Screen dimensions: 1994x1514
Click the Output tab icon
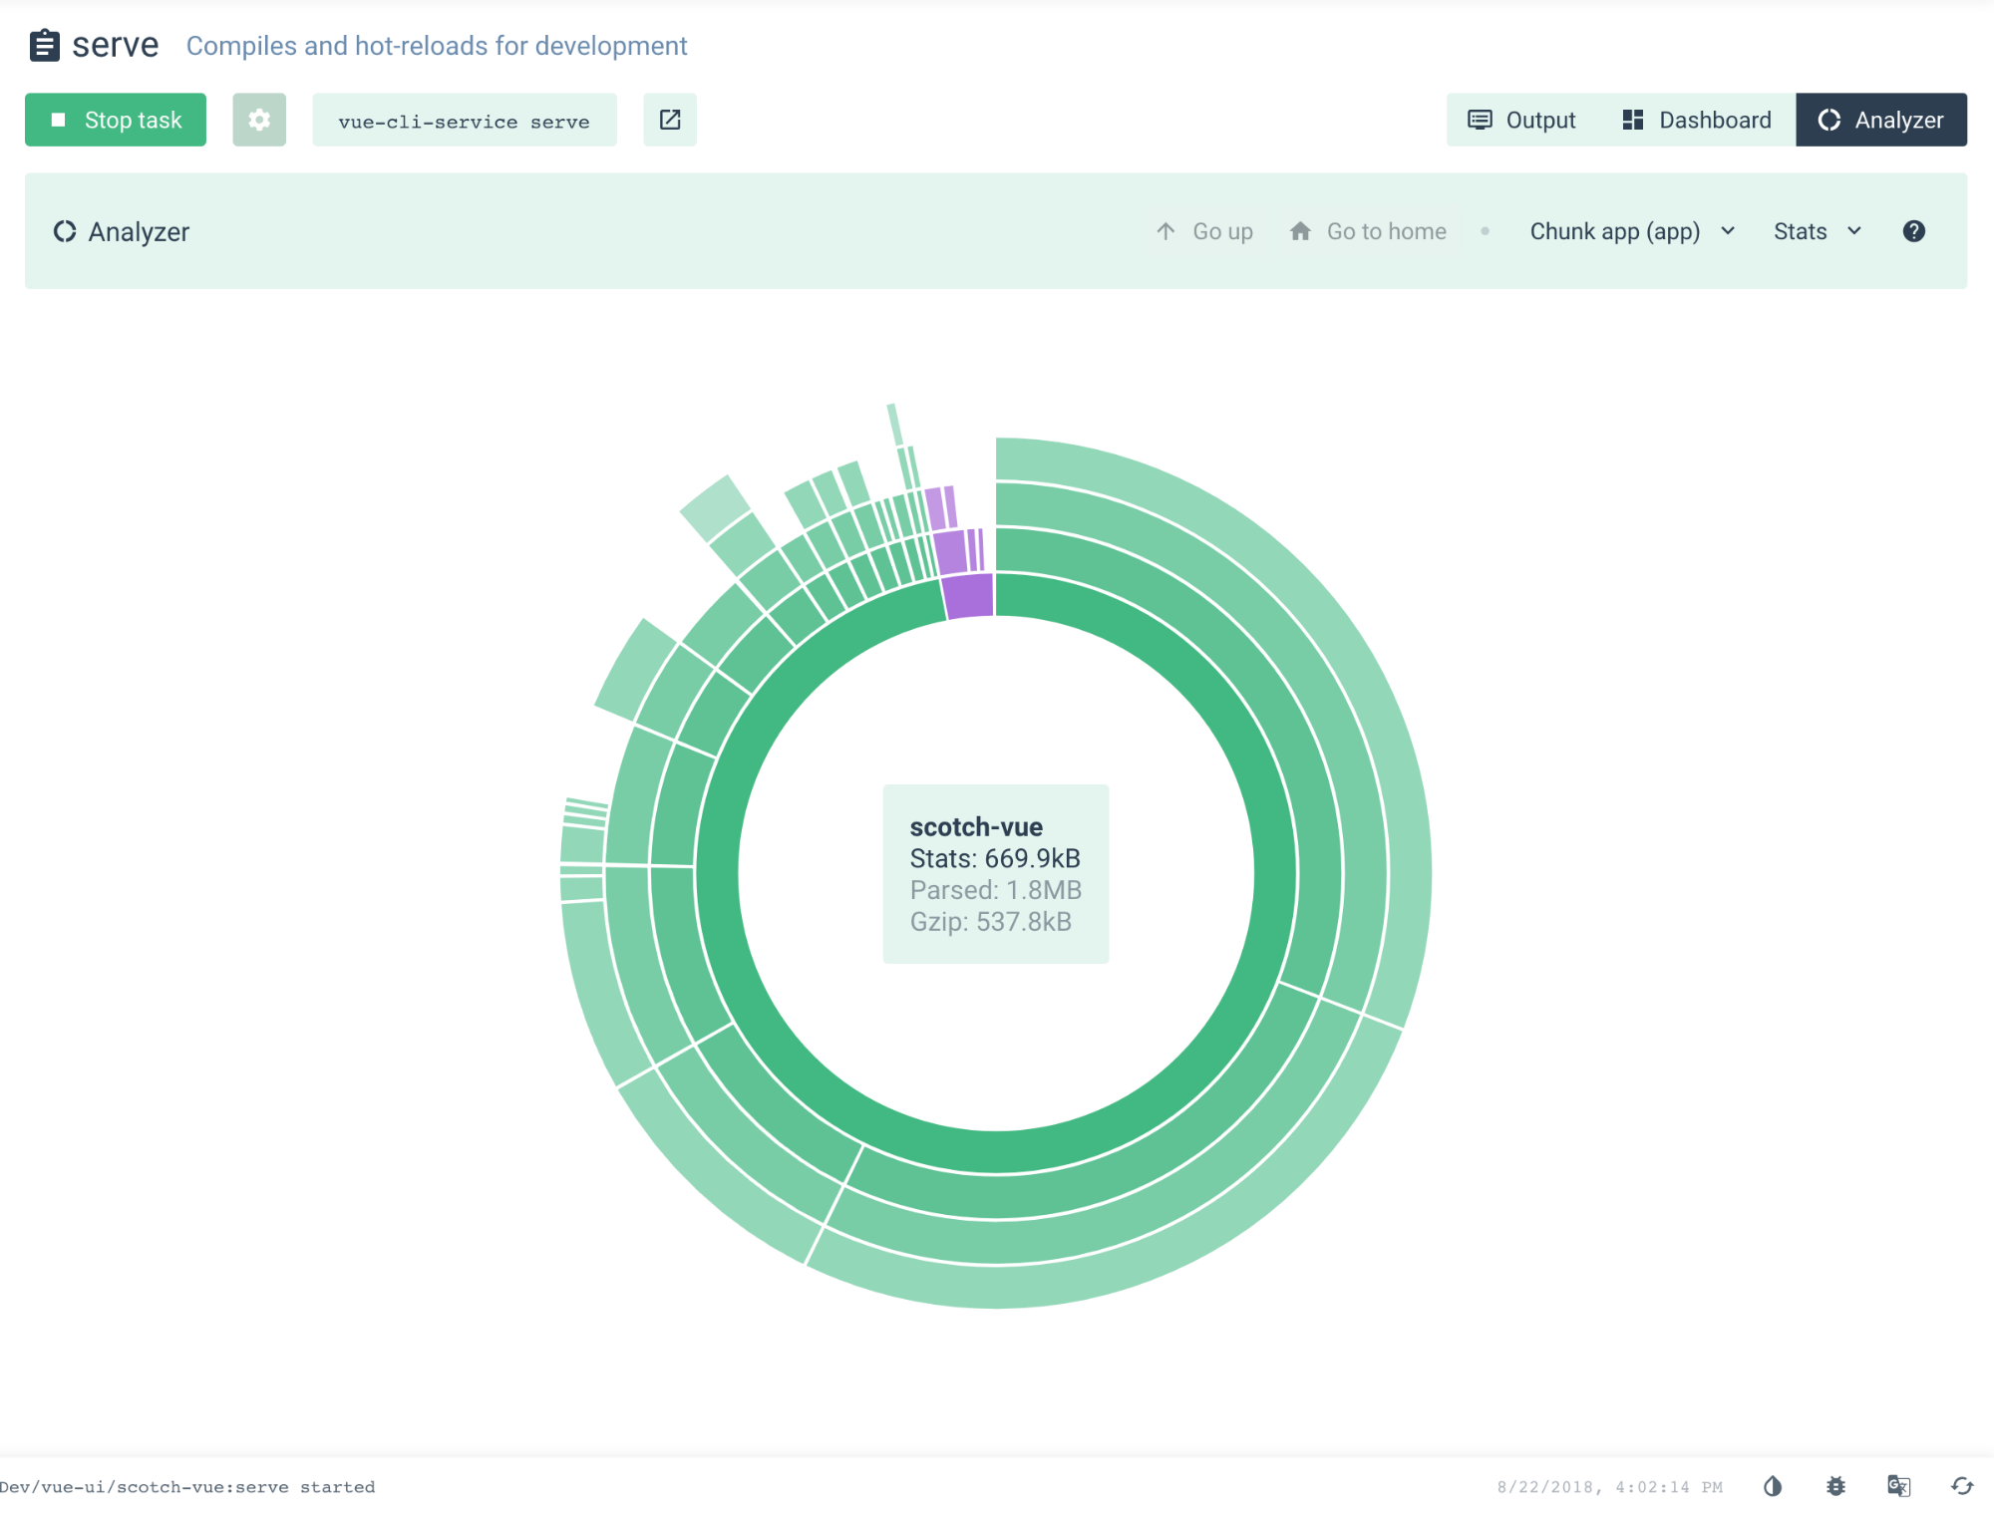coord(1481,120)
